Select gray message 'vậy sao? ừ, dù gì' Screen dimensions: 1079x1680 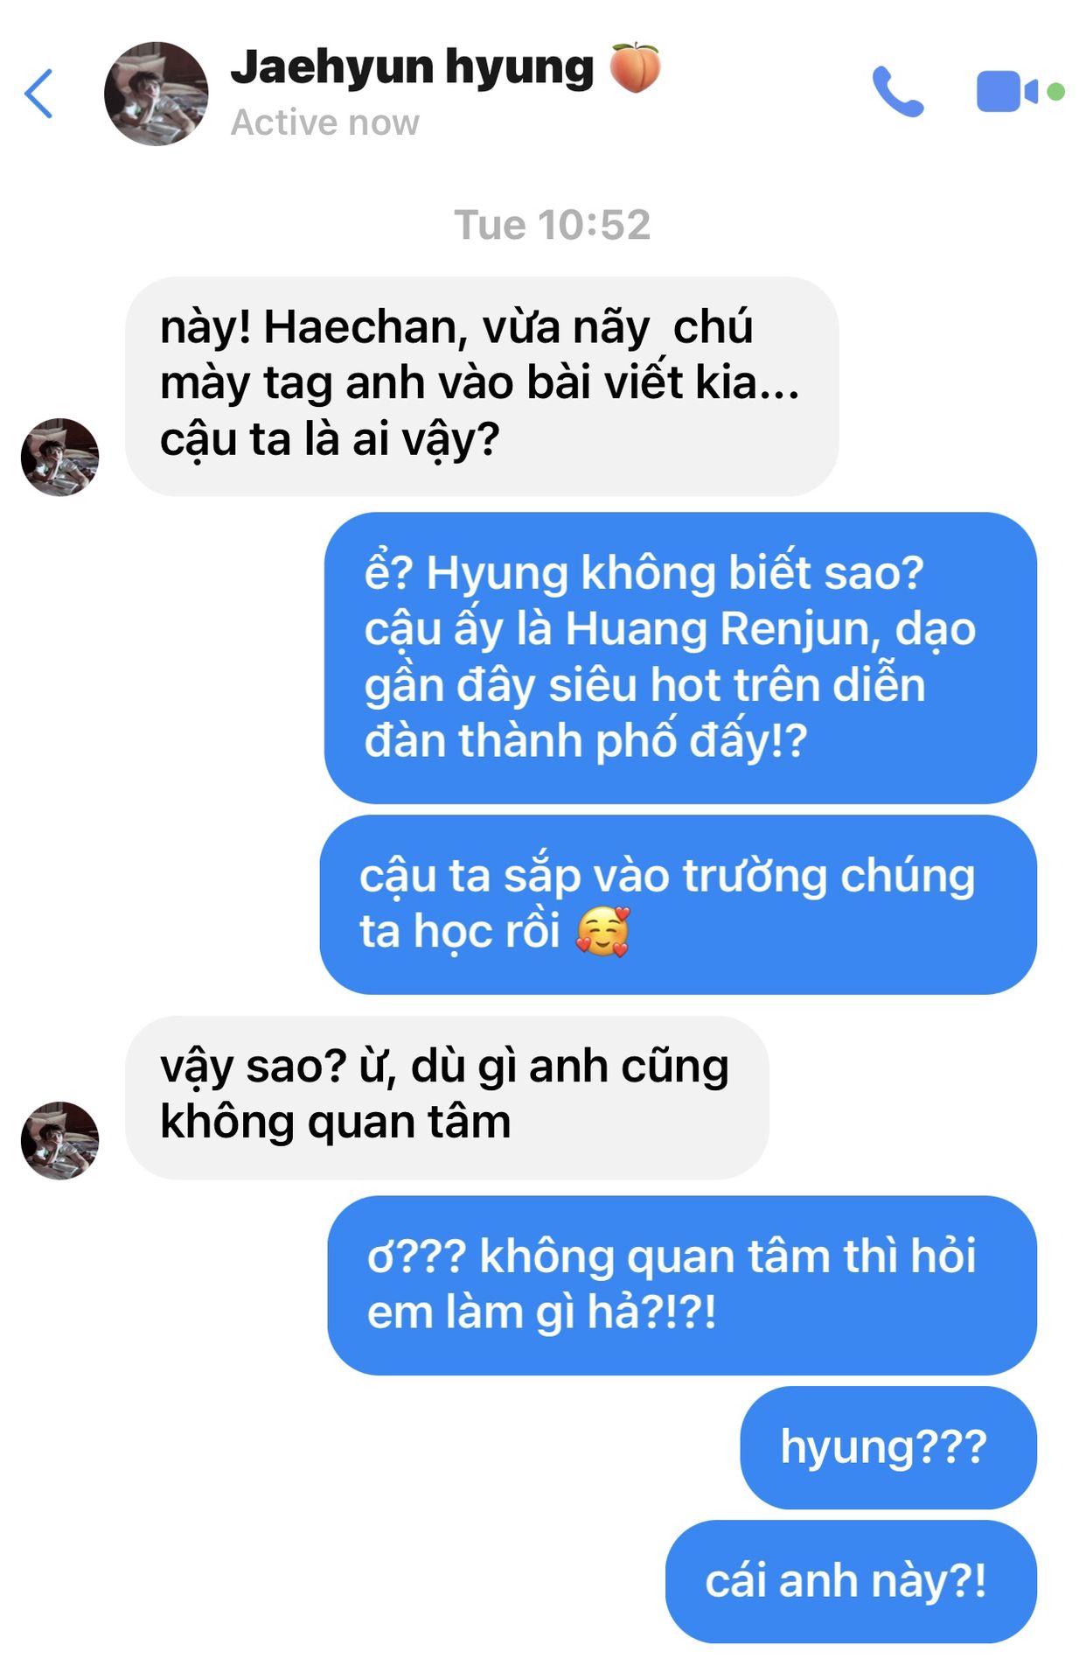coord(447,1097)
